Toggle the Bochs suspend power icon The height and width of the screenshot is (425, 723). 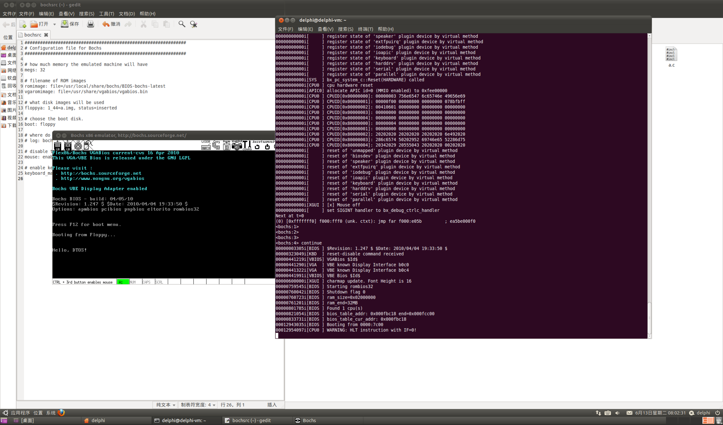(x=267, y=146)
